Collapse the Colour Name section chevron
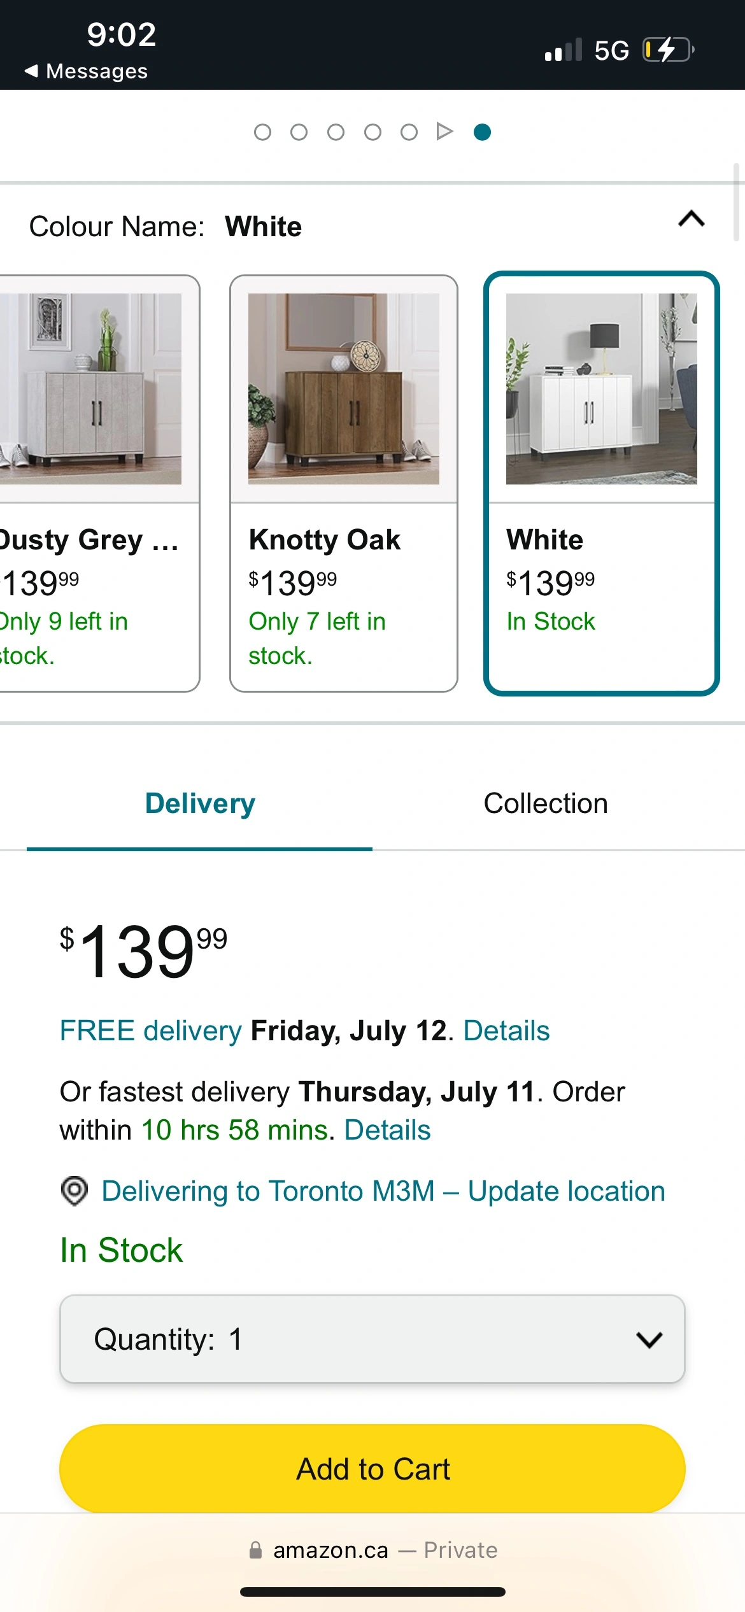745x1612 pixels. pyautogui.click(x=692, y=219)
